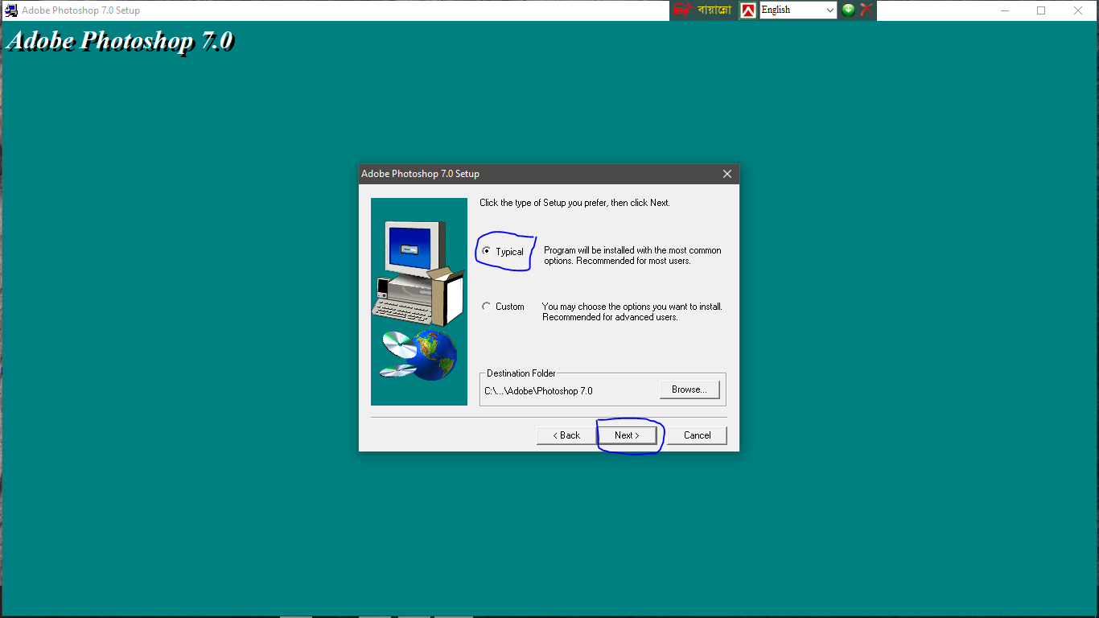Click the 'Click the type of Setup' instruction text
The height and width of the screenshot is (618, 1099).
click(574, 203)
